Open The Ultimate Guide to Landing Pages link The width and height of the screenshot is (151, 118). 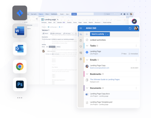pyautogui.click(x=105, y=80)
